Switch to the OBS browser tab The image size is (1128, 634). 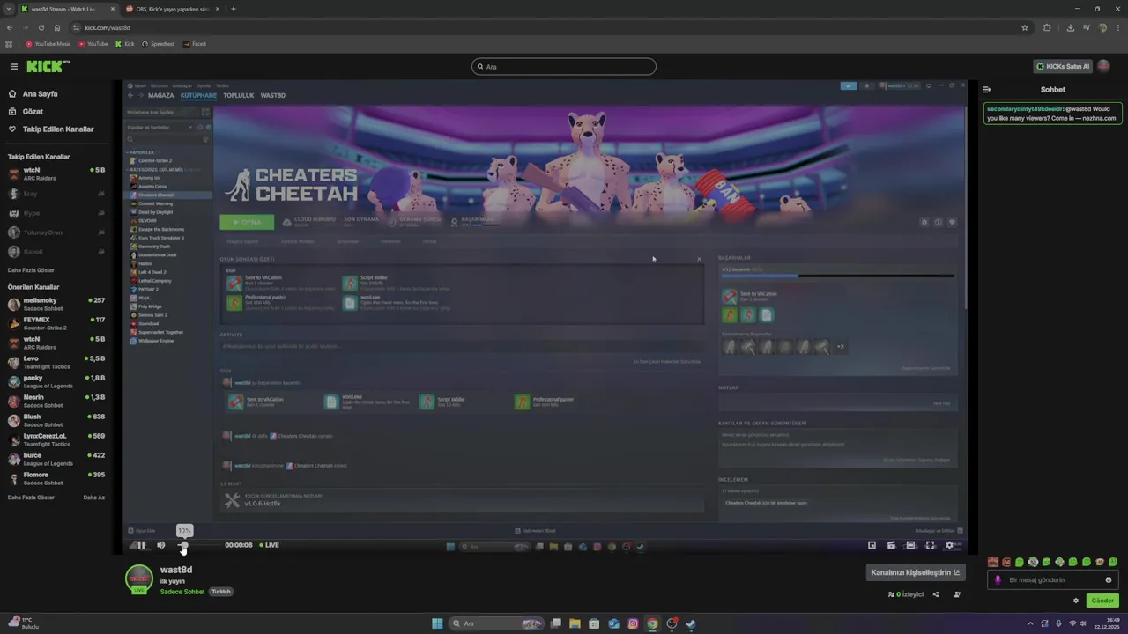173,9
